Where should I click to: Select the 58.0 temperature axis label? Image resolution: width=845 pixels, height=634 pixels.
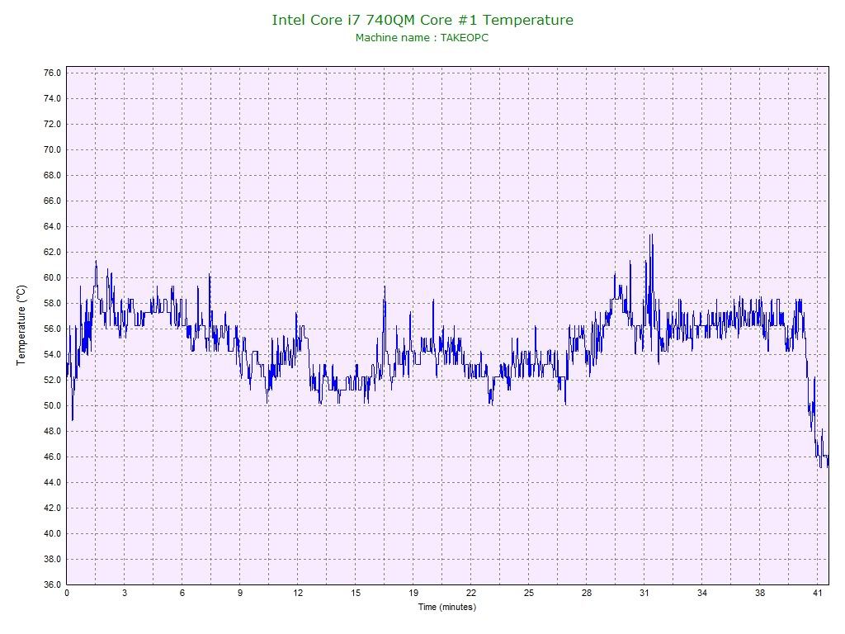point(52,304)
